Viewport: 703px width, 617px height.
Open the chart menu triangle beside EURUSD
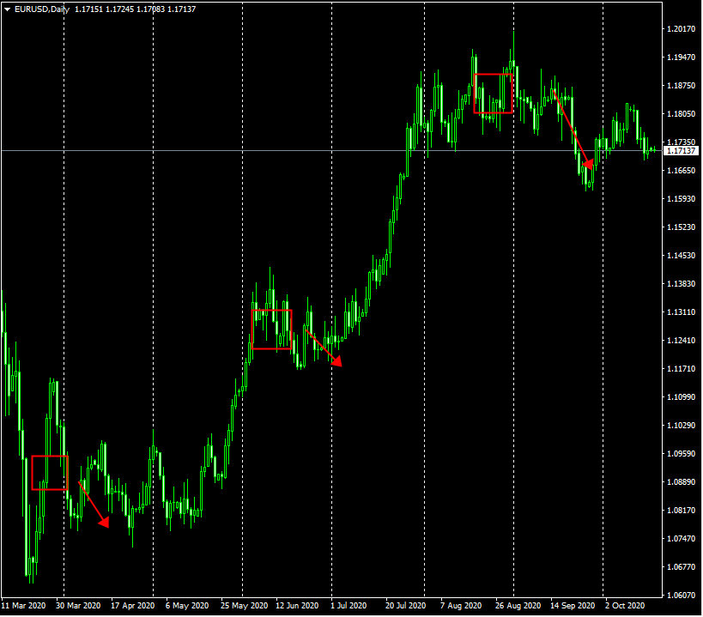[7, 9]
